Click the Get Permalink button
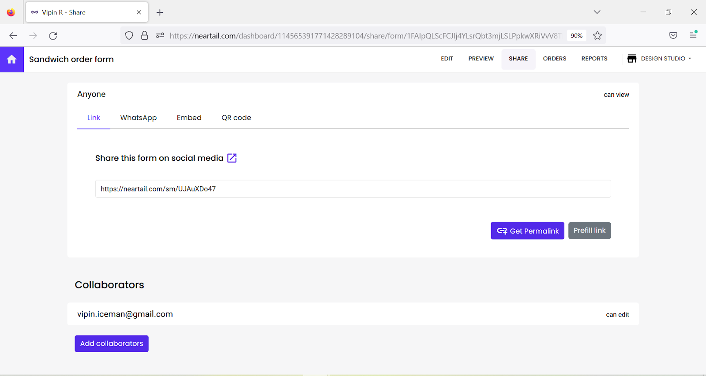The width and height of the screenshot is (706, 376). coord(527,231)
